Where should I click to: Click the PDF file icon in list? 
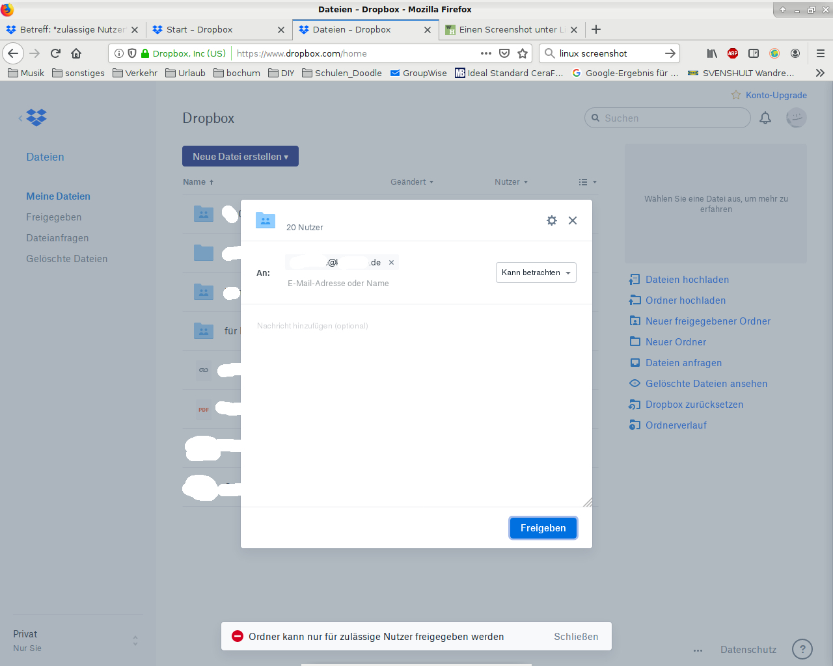tap(204, 409)
